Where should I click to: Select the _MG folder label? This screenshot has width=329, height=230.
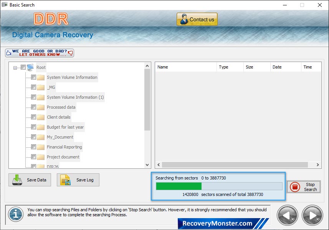pos(51,87)
